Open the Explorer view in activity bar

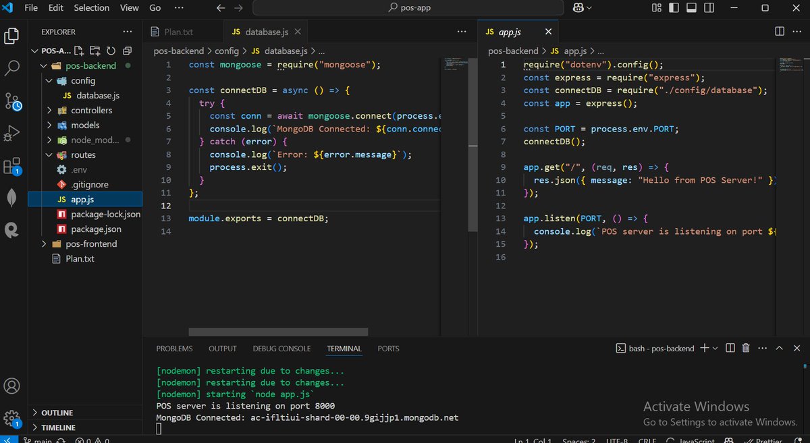tap(12, 35)
